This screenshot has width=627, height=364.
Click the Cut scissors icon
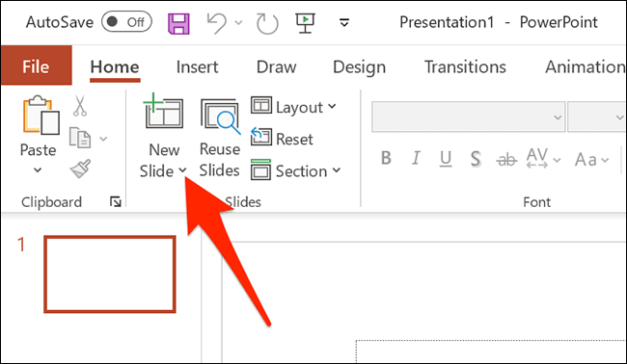point(80,106)
